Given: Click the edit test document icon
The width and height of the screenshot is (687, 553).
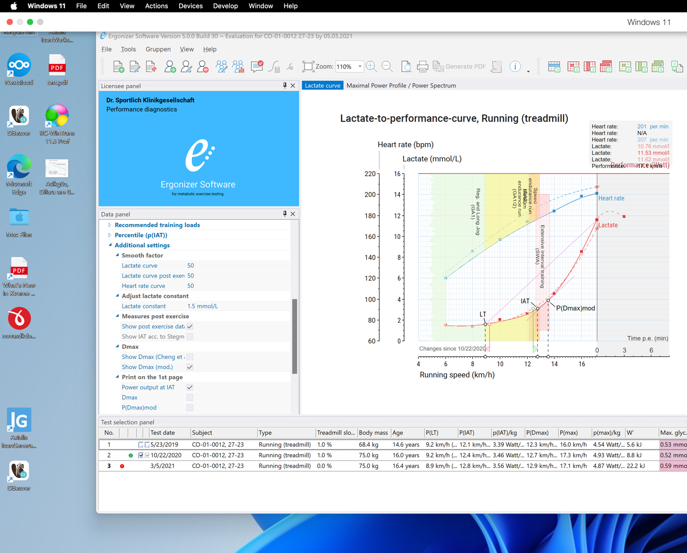Looking at the screenshot, I should 135,66.
